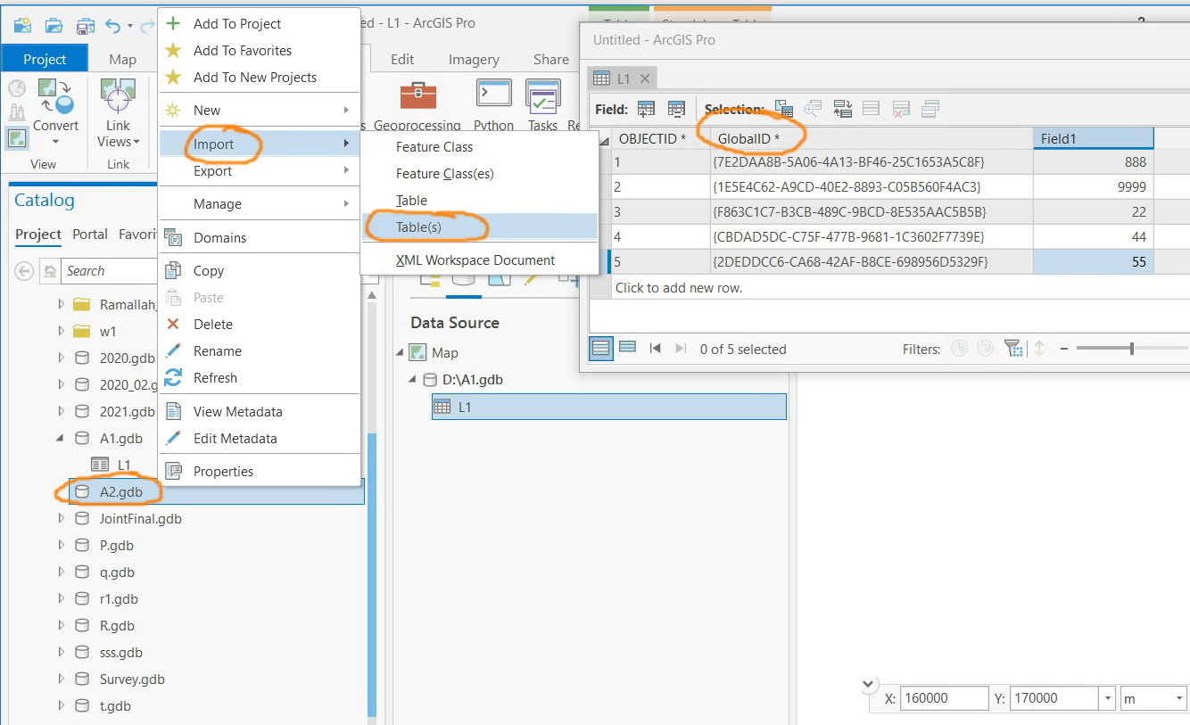Collapse the D:\A1.gdb node under Data Source

(x=413, y=379)
